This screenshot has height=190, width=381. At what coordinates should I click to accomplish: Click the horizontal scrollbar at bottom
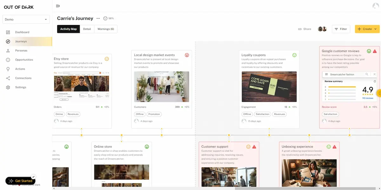click(x=305, y=188)
